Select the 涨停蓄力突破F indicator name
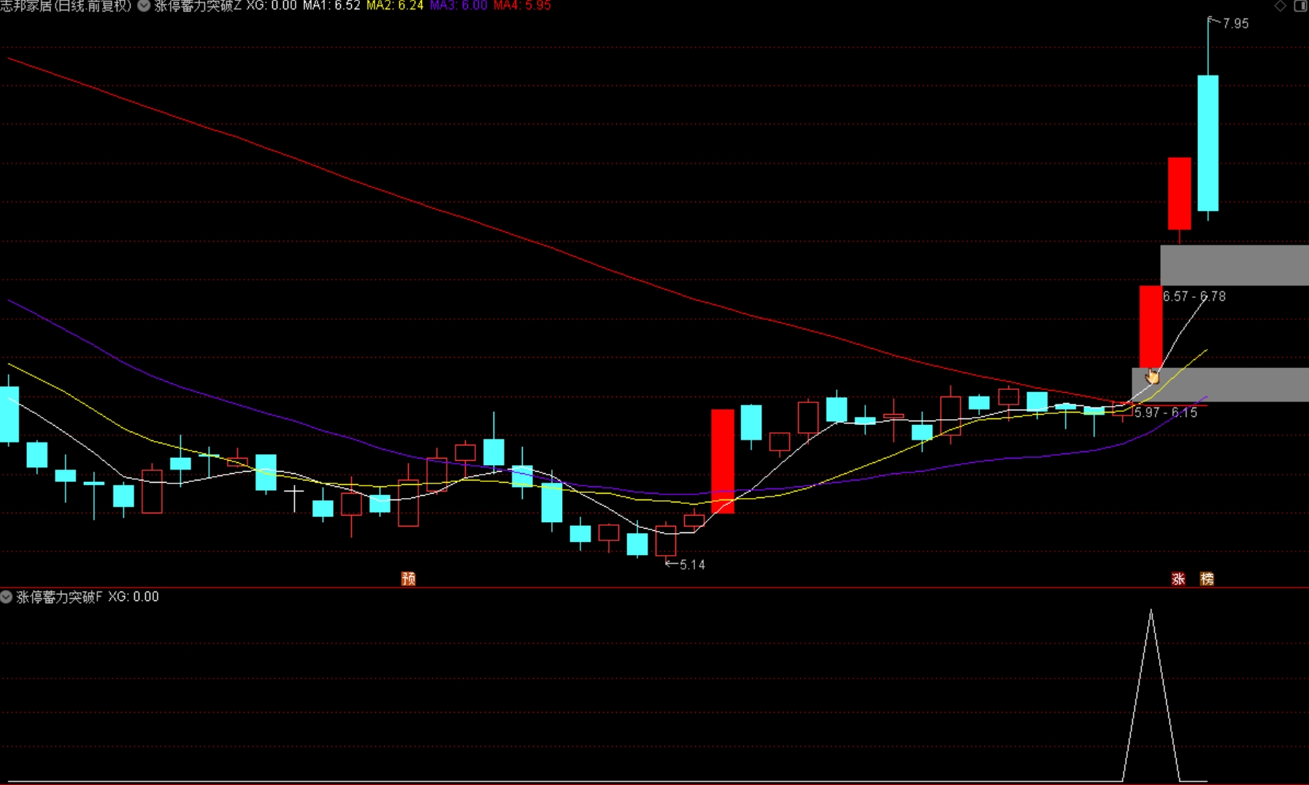 (x=60, y=597)
